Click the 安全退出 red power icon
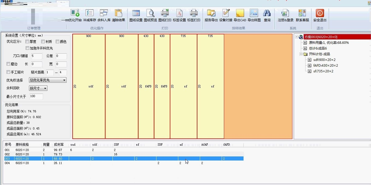Image resolution: width=371 pixels, height=185 pixels. click(x=320, y=13)
